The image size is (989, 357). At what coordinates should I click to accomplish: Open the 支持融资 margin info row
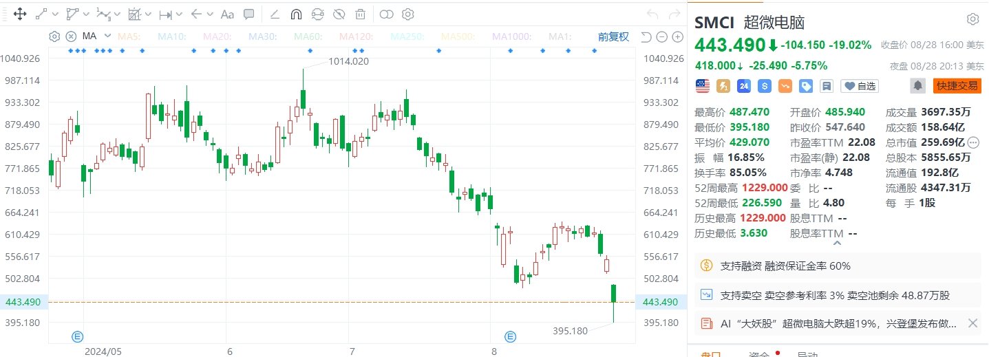tap(838, 266)
